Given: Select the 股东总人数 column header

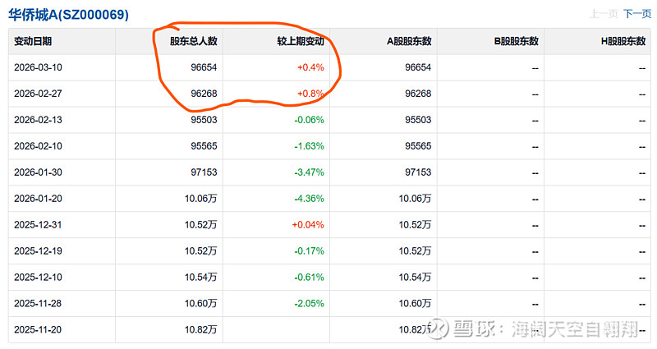Looking at the screenshot, I should (194, 41).
